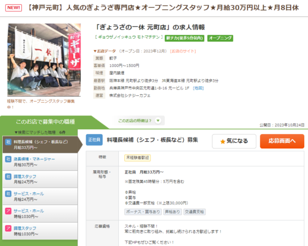Click the pink ア icon beside サービス・ホール

(8, 211)
